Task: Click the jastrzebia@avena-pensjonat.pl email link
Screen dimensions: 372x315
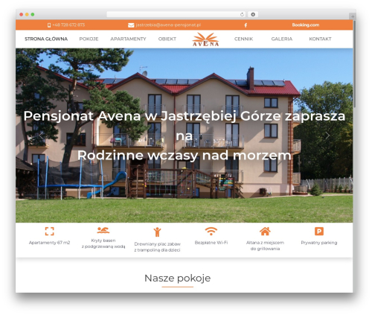Action: [x=168, y=25]
